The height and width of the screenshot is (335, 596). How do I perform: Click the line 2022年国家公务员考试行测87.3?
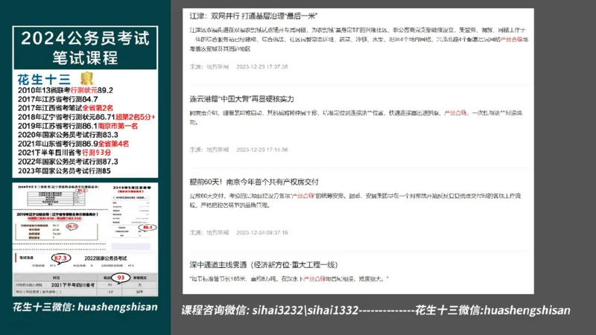[68, 162]
